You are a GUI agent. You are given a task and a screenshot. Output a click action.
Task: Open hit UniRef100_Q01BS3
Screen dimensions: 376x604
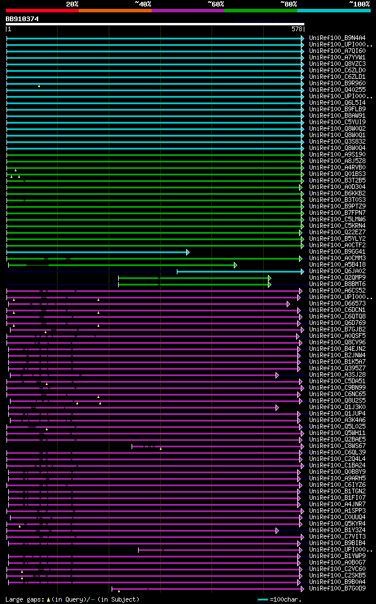(338, 174)
